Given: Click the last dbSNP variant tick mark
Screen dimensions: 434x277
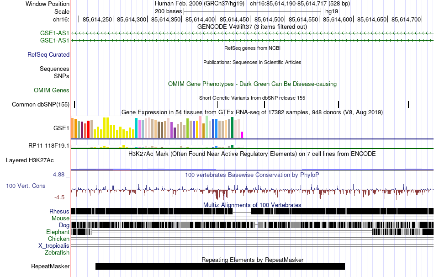Looking at the screenshot, I should point(408,104).
